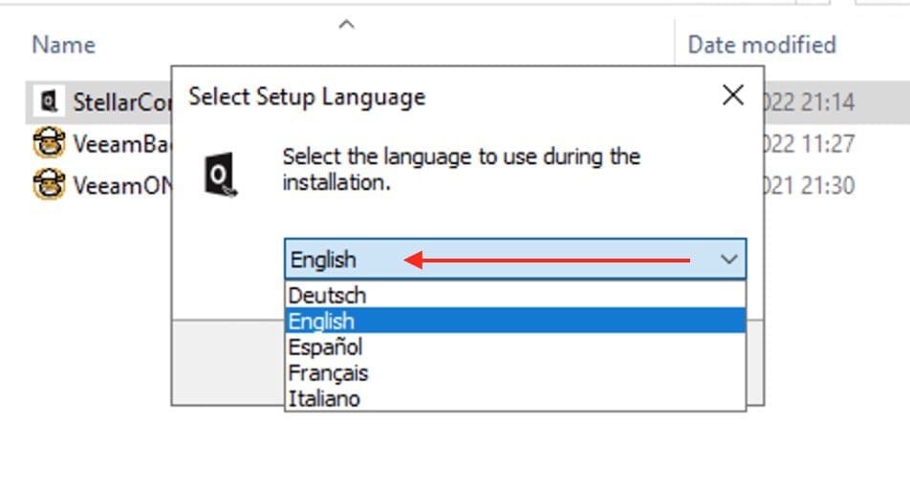Sort files by the Date modified header
This screenshot has height=502, width=910.
click(x=762, y=45)
